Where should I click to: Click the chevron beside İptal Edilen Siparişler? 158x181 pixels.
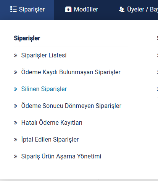point(16,140)
